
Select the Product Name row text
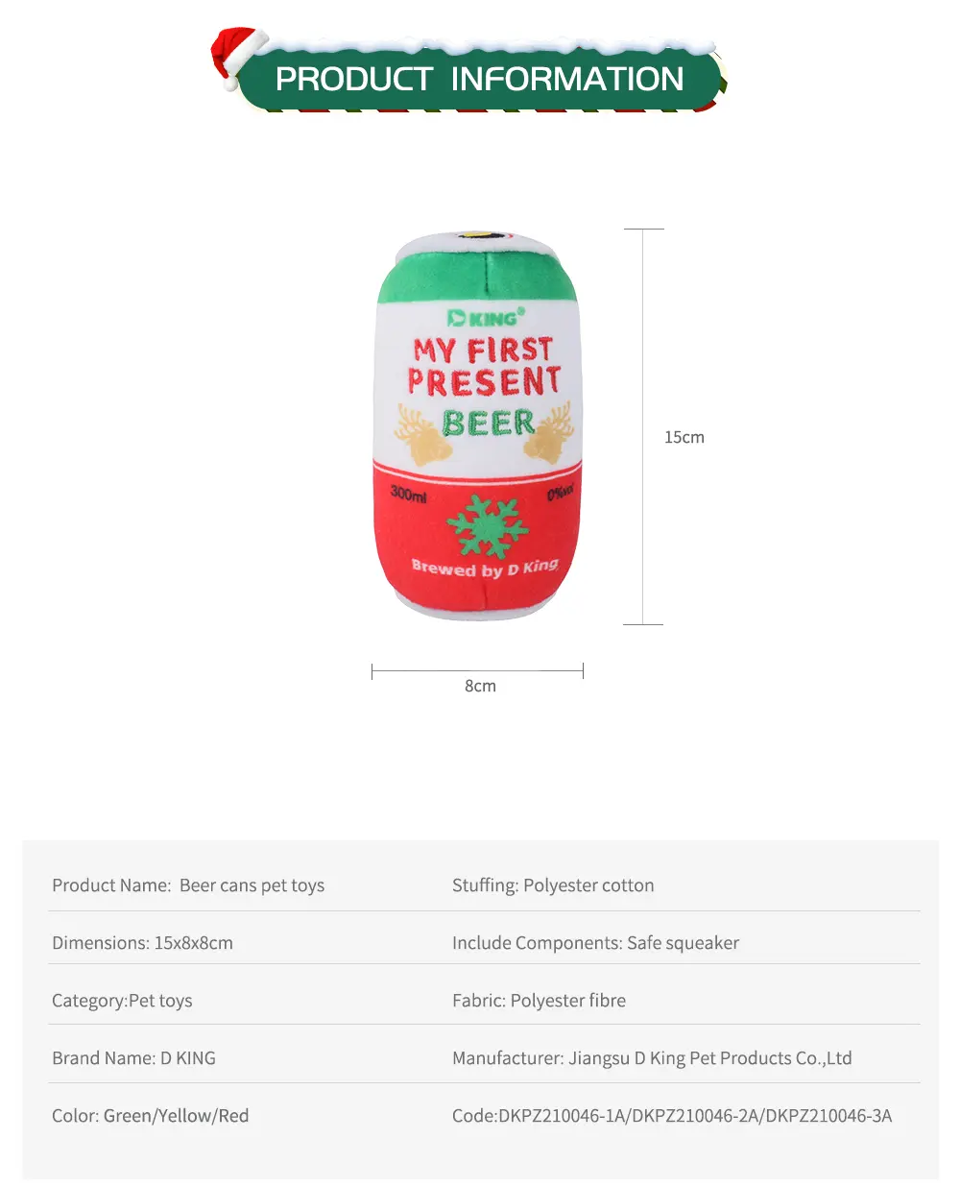point(188,885)
